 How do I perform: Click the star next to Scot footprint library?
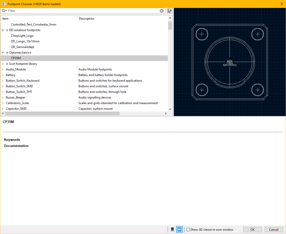[x=7, y=64]
